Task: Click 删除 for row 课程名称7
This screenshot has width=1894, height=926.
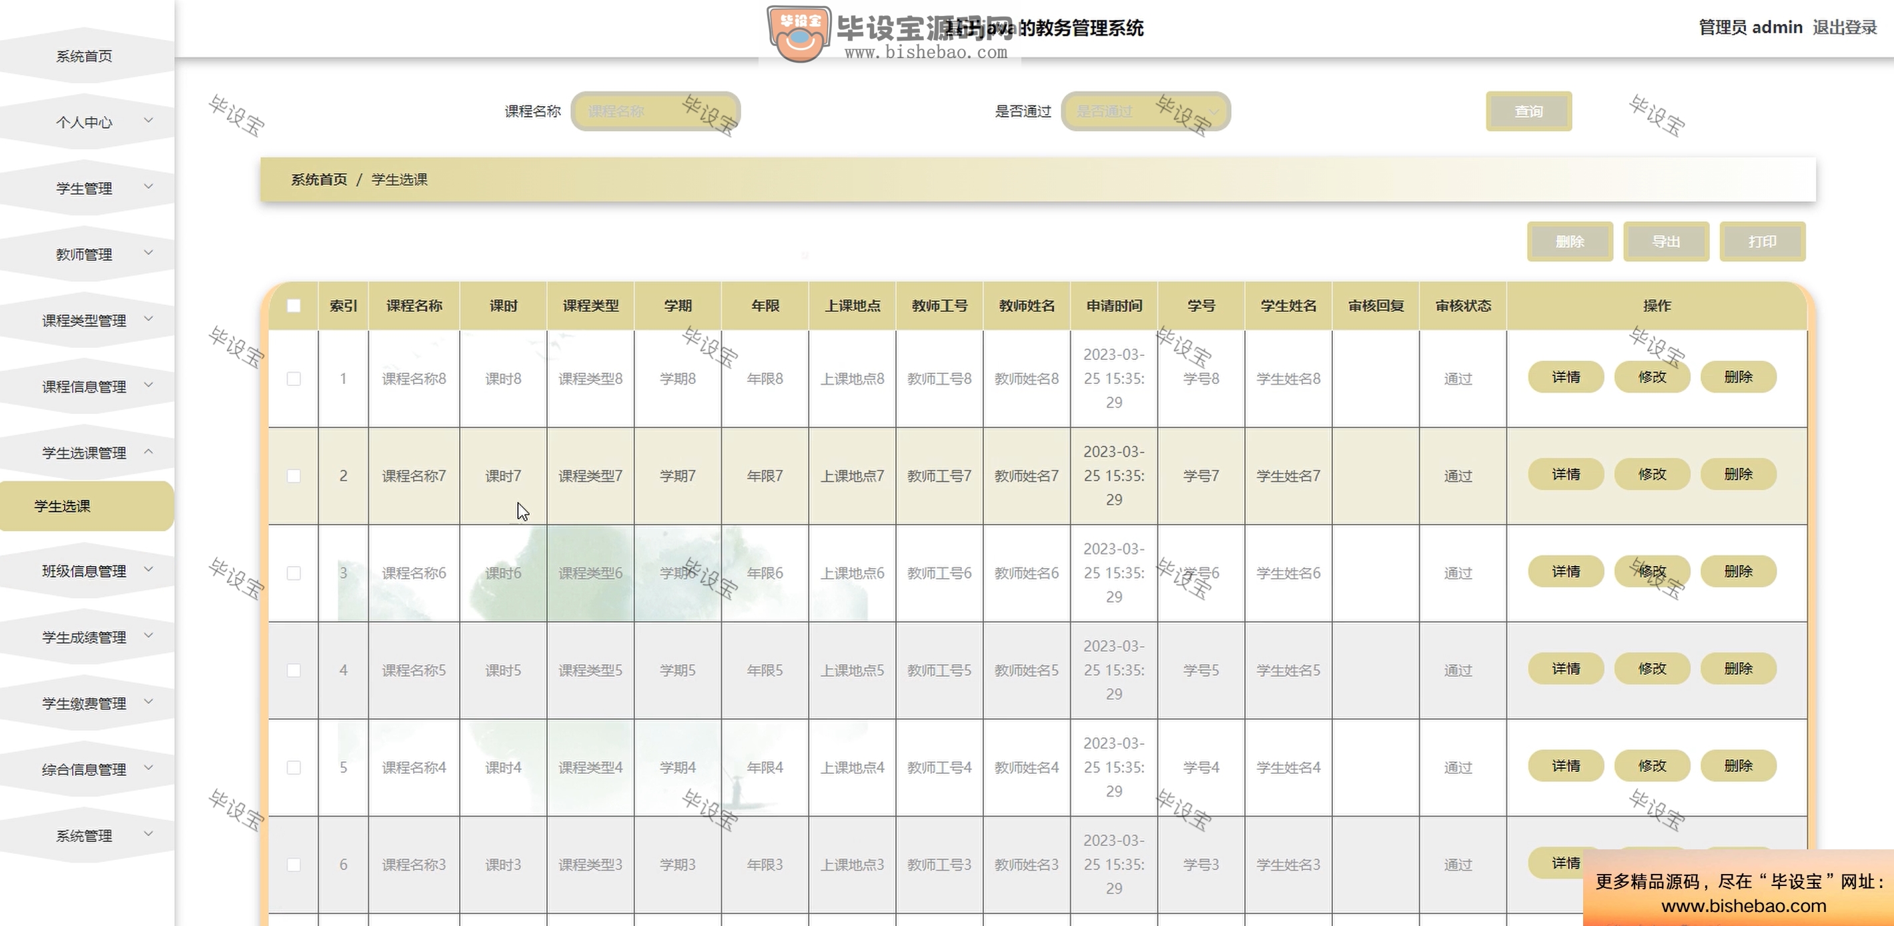Action: 1739,474
